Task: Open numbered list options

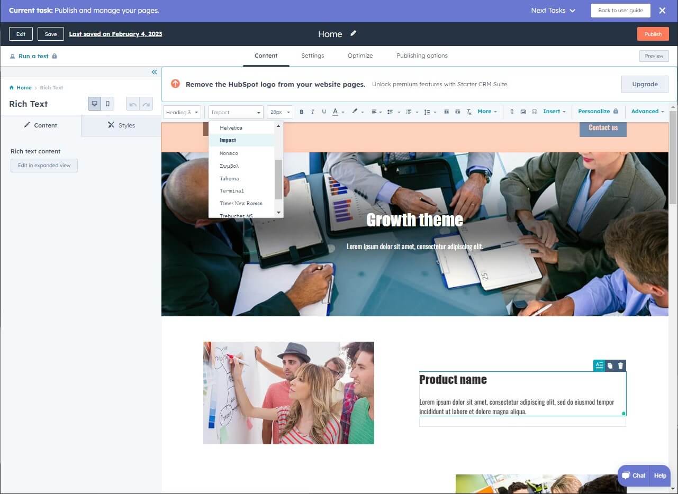Action: (411, 112)
